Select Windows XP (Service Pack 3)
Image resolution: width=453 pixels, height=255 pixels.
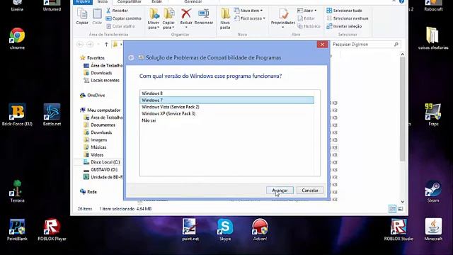tap(226, 113)
